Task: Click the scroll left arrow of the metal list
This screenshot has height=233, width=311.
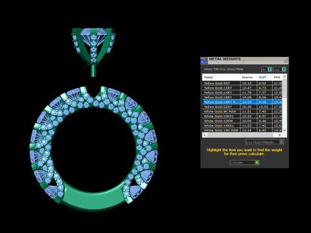Action: [x=205, y=135]
